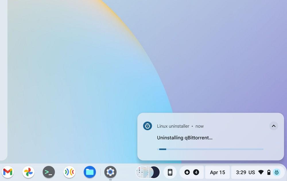
Task: Click the "Uninstalling qBittorrent..." message
Action: [x=185, y=138]
